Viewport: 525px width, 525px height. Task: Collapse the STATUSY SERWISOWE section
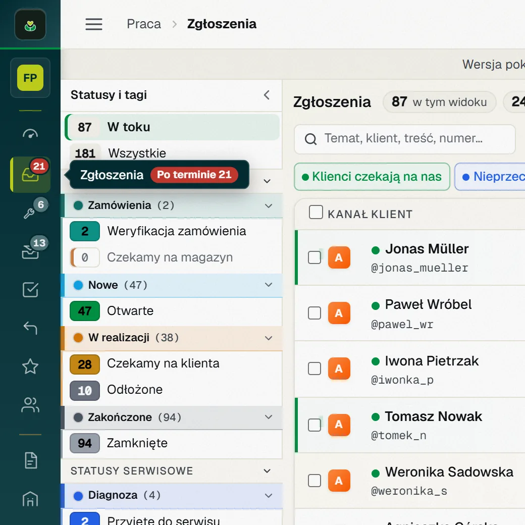[267, 471]
